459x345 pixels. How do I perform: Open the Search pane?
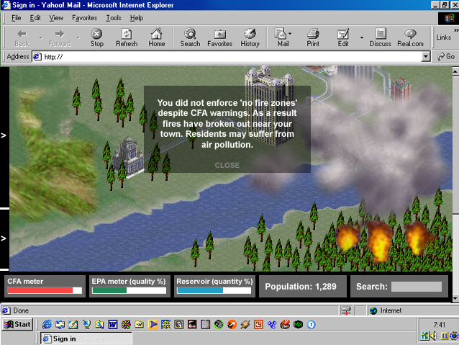[190, 37]
